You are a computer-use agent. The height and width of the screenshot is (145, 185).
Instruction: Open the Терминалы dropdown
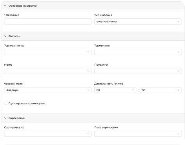click(138, 52)
